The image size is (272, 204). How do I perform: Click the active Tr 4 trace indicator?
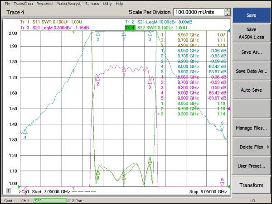click(x=129, y=28)
